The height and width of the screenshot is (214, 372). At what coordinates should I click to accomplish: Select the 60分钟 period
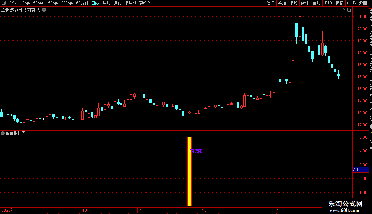coord(82,3)
